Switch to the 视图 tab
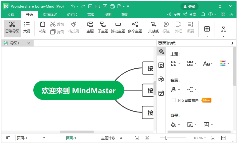The width and height of the screenshot is (238, 144). (x=108, y=15)
